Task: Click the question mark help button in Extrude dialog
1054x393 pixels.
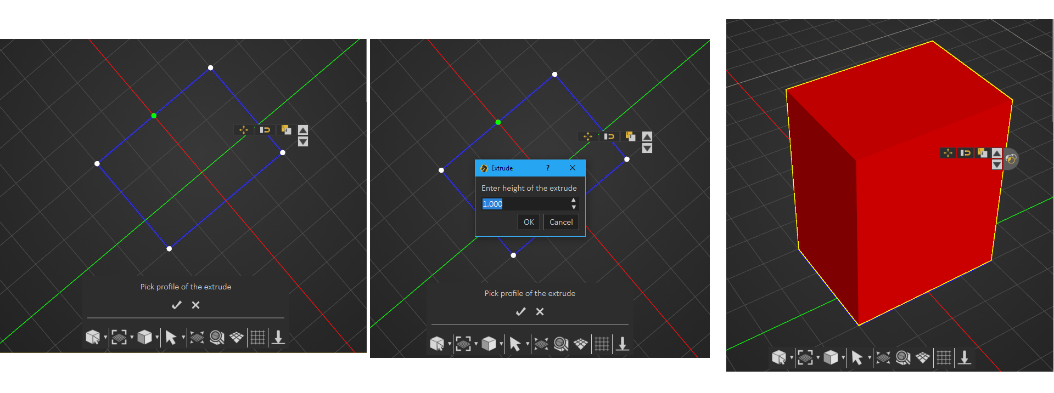Action: pos(547,168)
